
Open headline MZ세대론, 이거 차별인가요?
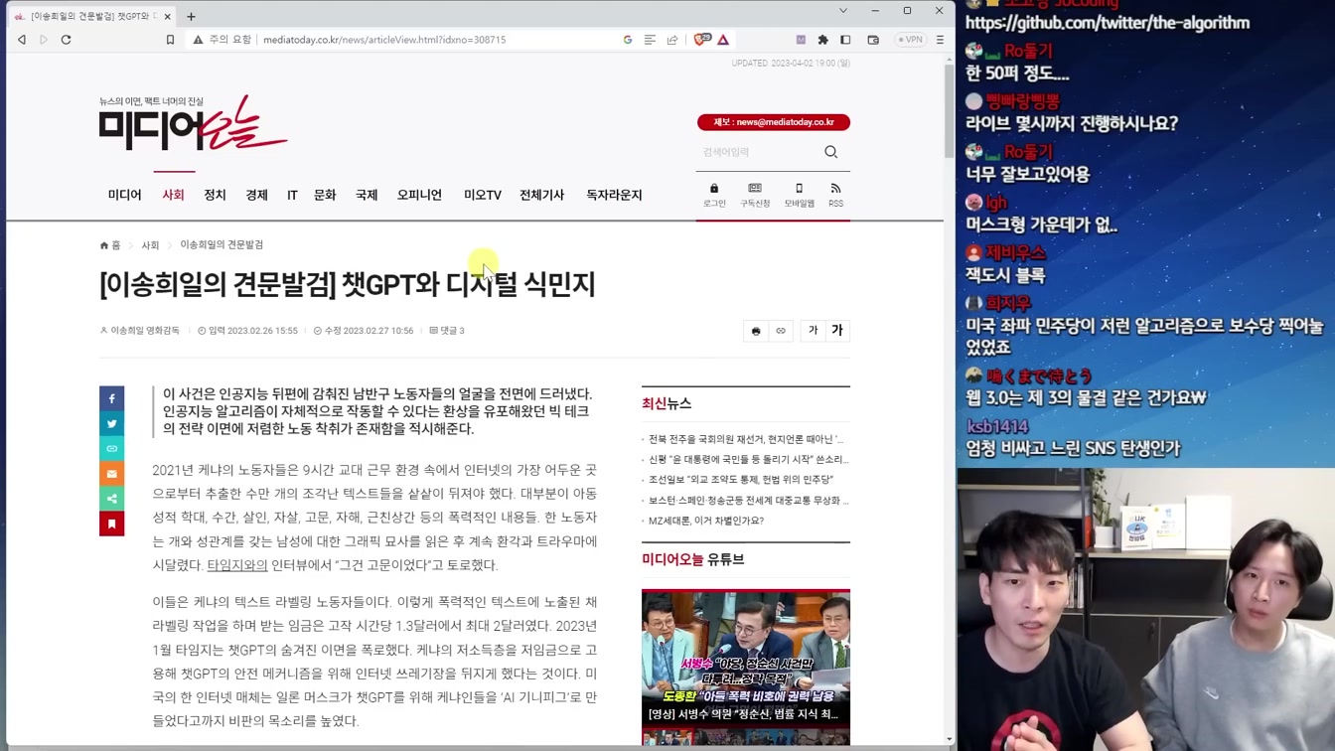point(706,521)
